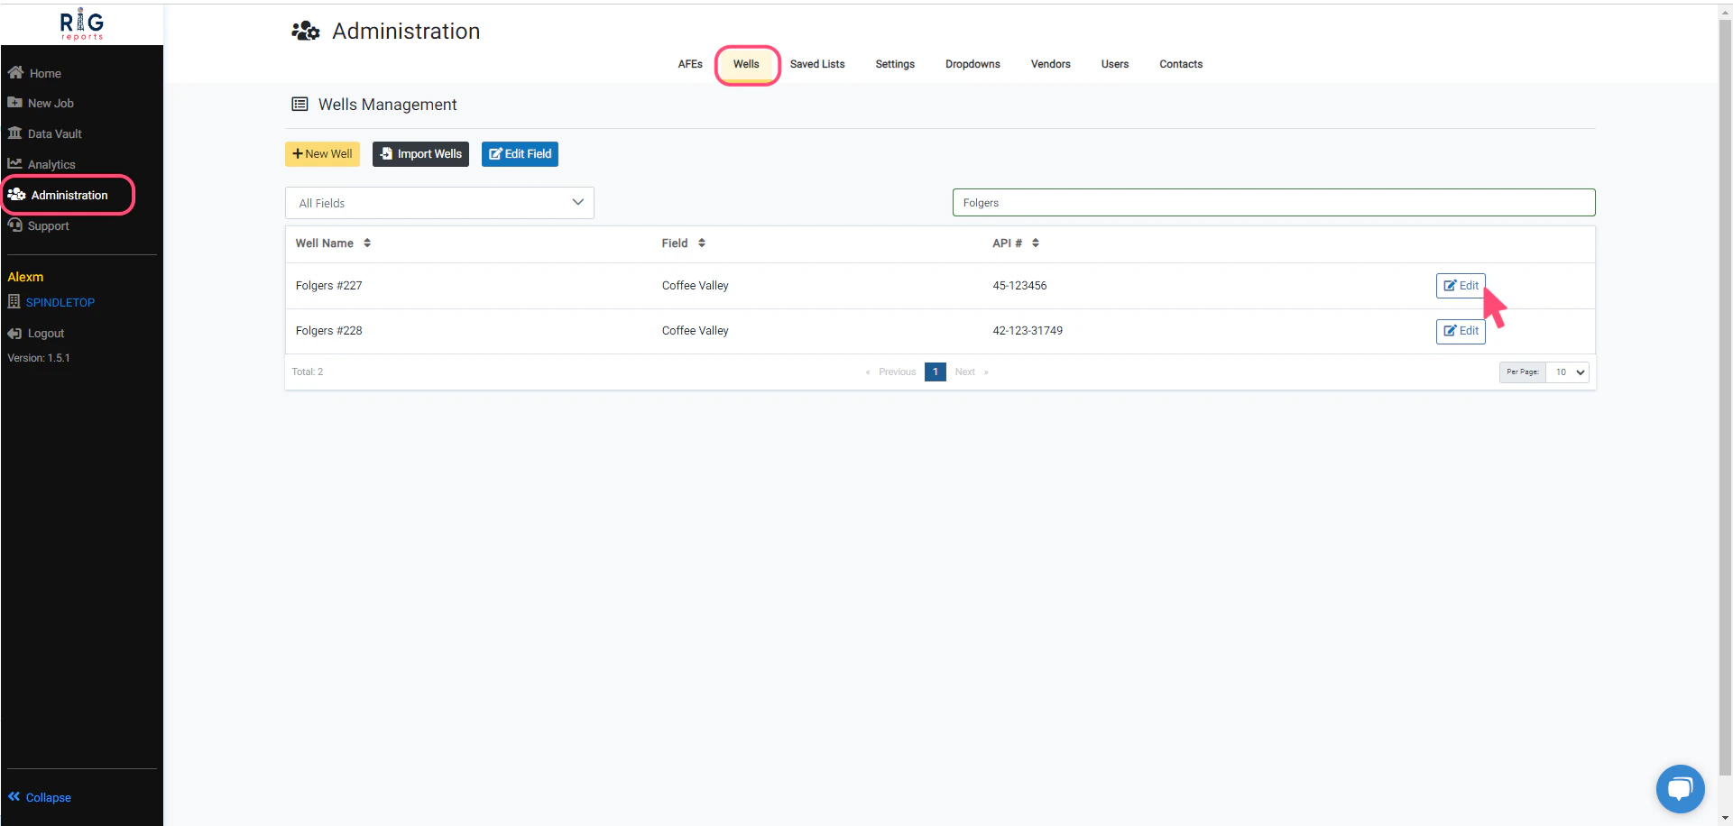The image size is (1733, 826).
Task: Open New Job in sidebar
Action: [x=41, y=104]
